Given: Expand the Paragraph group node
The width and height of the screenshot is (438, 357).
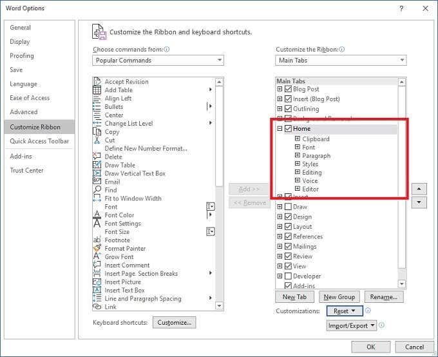Looking at the screenshot, I should coord(298,155).
